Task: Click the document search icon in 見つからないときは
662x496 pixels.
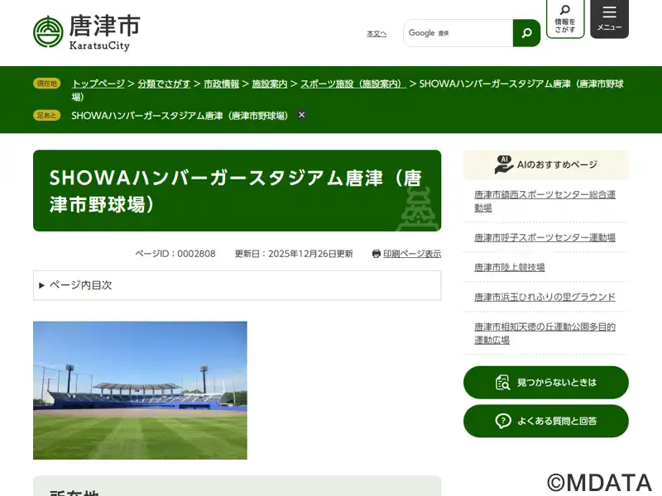Action: (502, 383)
